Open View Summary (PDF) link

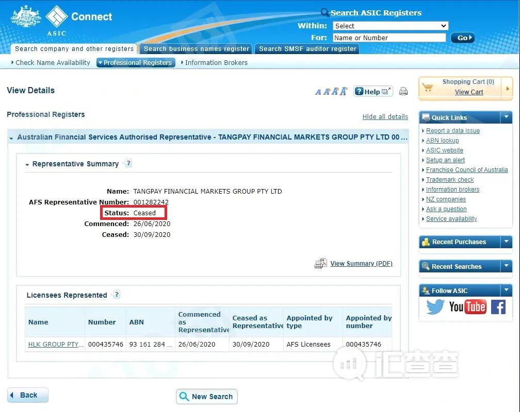pos(361,264)
